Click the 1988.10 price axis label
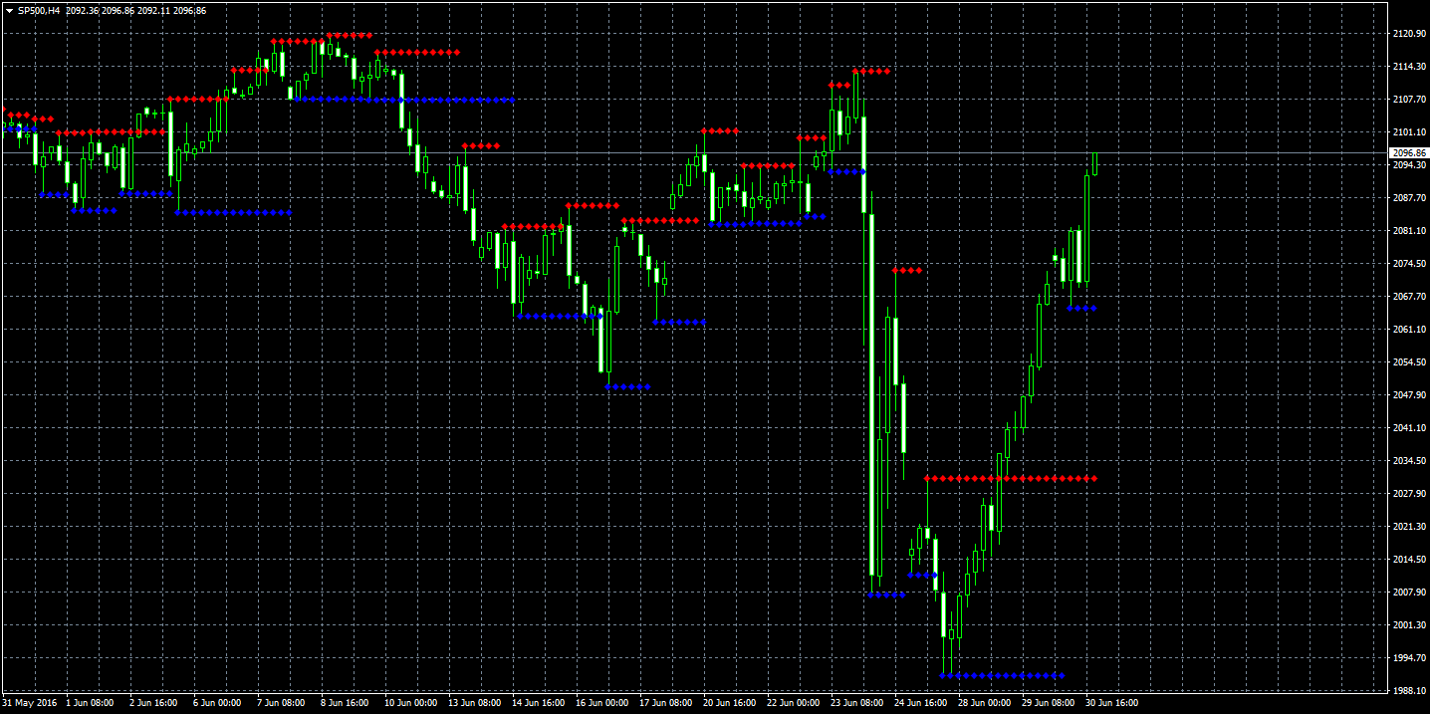This screenshot has height=714, width=1430. tap(1410, 691)
